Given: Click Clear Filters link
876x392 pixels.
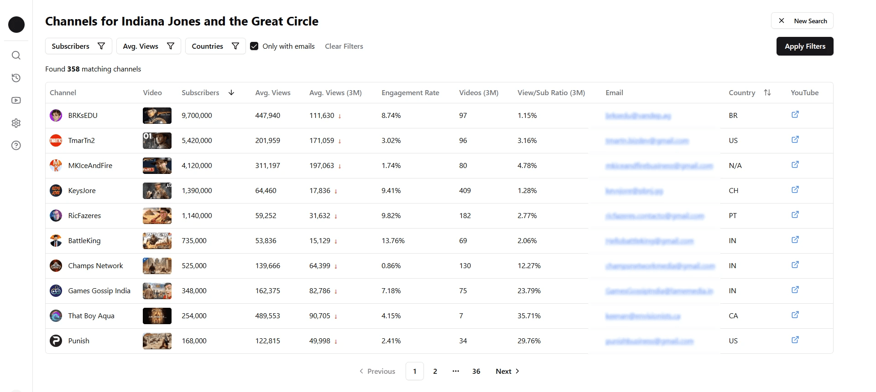Looking at the screenshot, I should click(x=344, y=46).
